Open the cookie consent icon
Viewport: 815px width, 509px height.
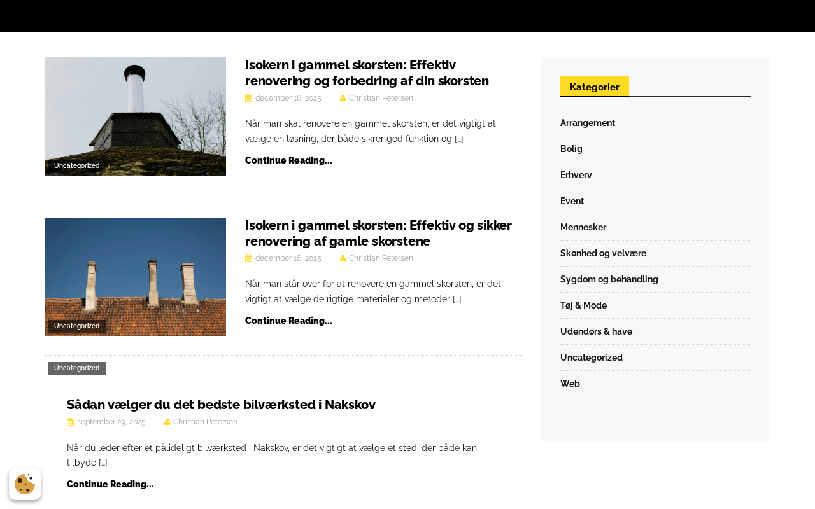25,484
